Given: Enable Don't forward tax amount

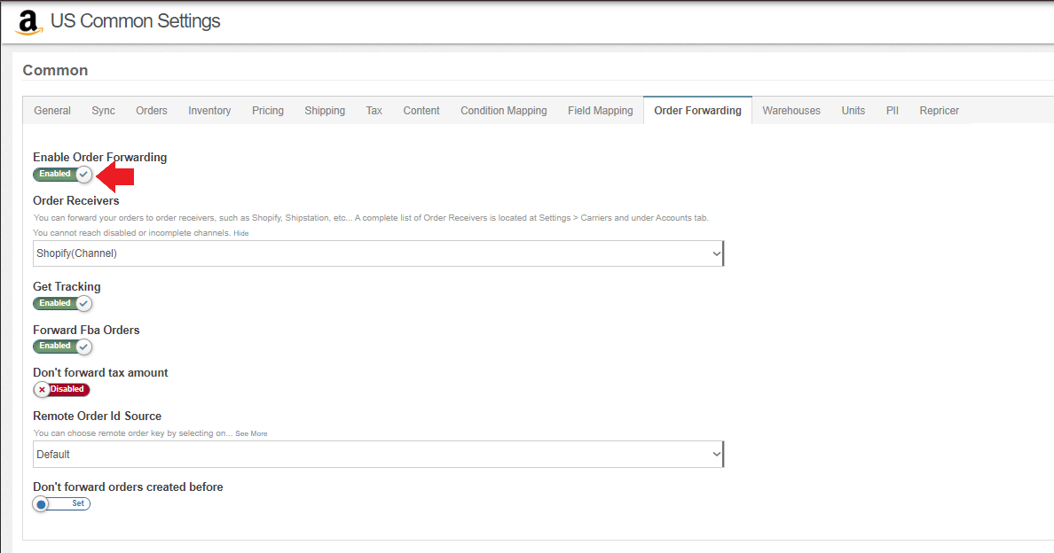Looking at the screenshot, I should click(x=62, y=389).
